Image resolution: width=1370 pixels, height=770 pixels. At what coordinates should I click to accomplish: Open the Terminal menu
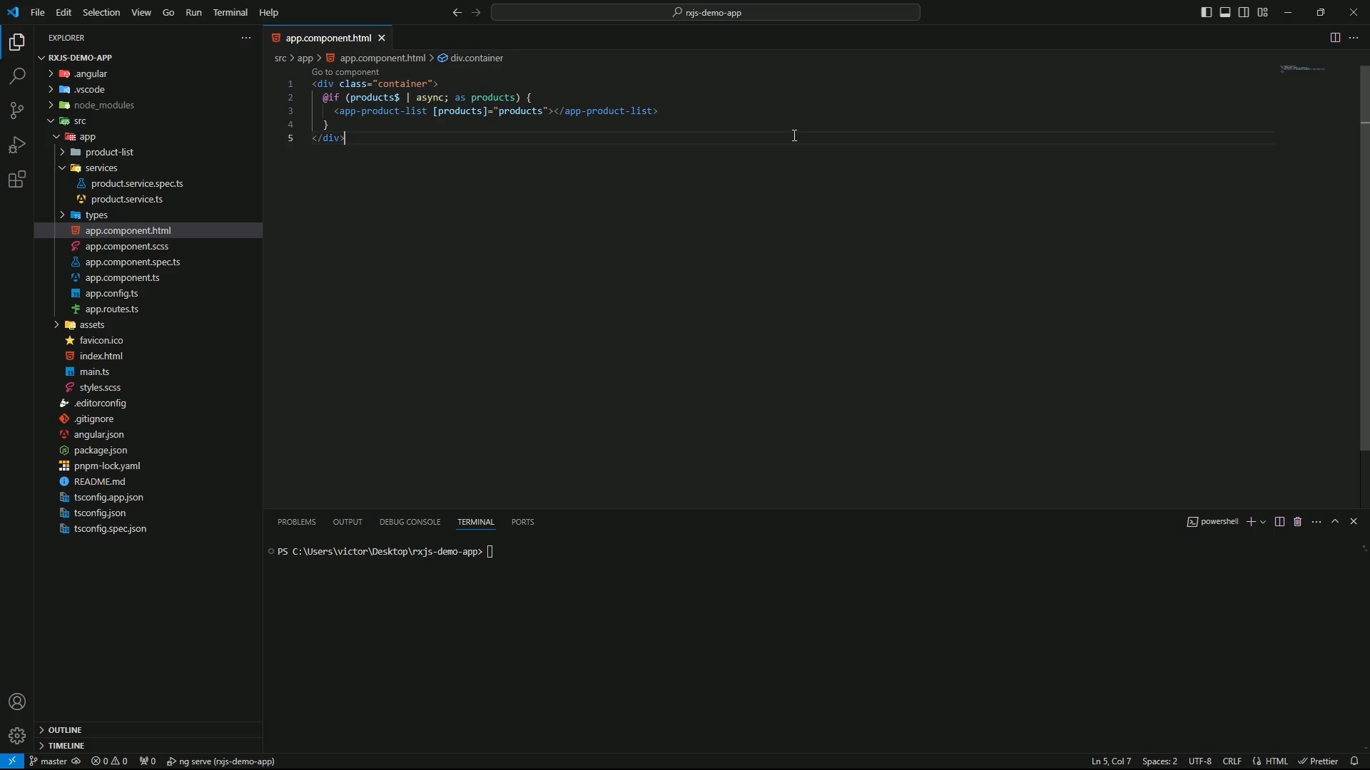point(230,12)
